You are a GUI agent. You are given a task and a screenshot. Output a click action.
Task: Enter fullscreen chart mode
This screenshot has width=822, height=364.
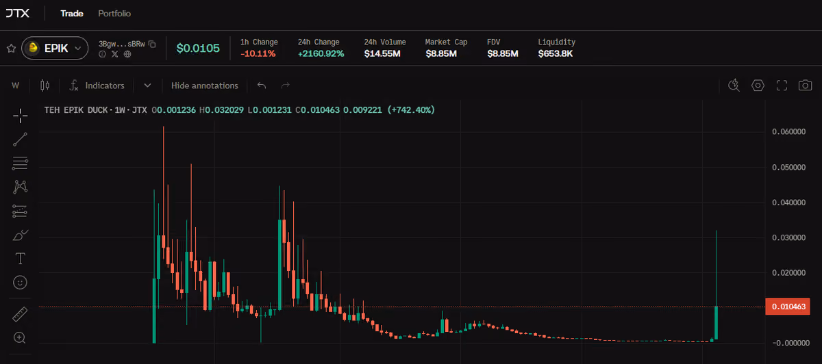pos(782,86)
